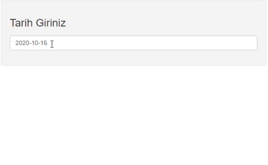Click second hyphen in 2020-10-16
Image resolution: width=268 pixels, height=165 pixels.
pyautogui.click(x=39, y=43)
